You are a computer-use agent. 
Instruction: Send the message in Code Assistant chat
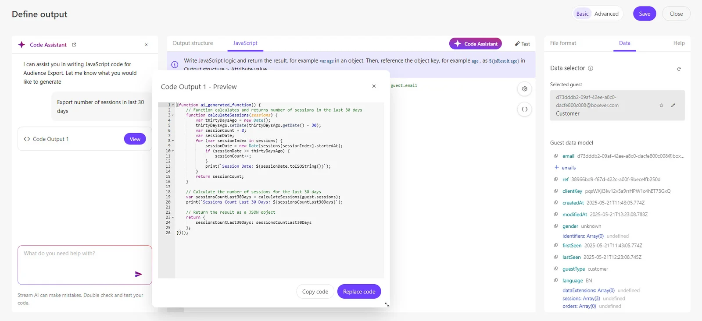point(138,274)
